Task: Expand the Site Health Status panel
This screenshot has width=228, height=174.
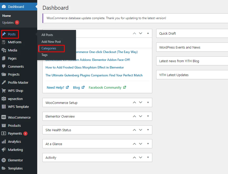Action: pyautogui.click(x=148, y=130)
